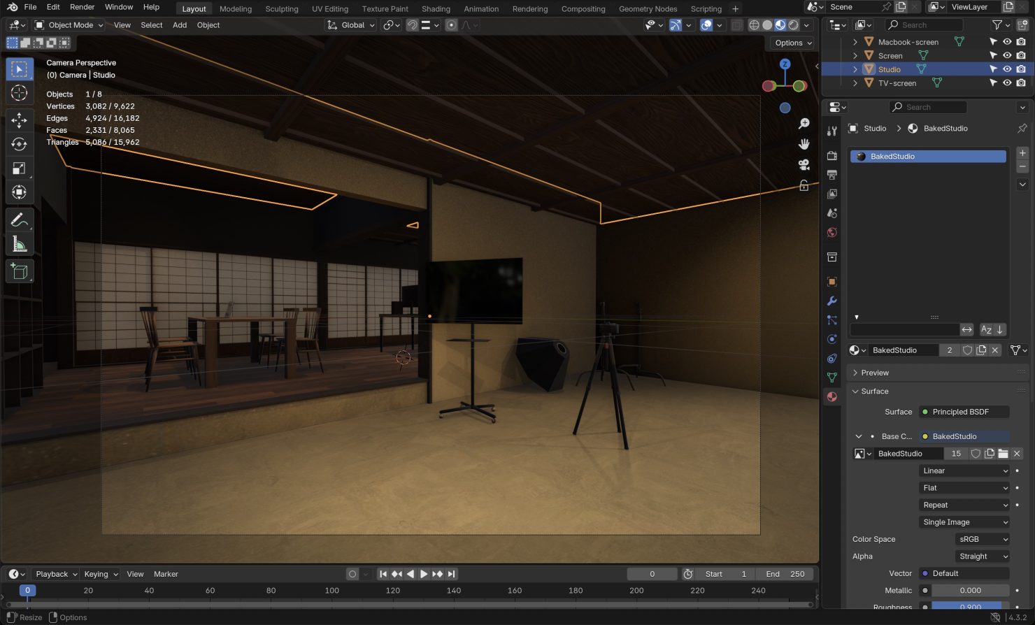
Task: Select the Rotate tool
Action: point(19,144)
